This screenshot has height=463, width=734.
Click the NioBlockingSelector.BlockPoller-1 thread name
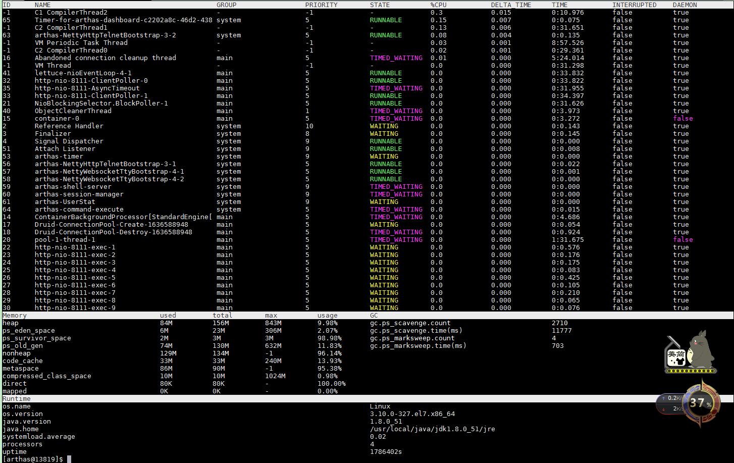[x=101, y=103]
